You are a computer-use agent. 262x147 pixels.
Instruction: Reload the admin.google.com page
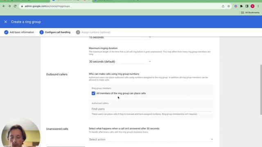(x=15, y=6)
